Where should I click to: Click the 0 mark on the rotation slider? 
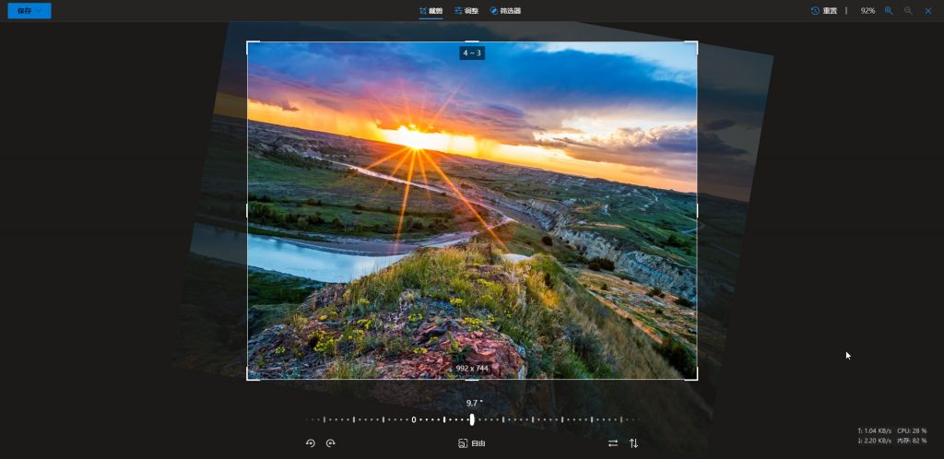(x=414, y=419)
